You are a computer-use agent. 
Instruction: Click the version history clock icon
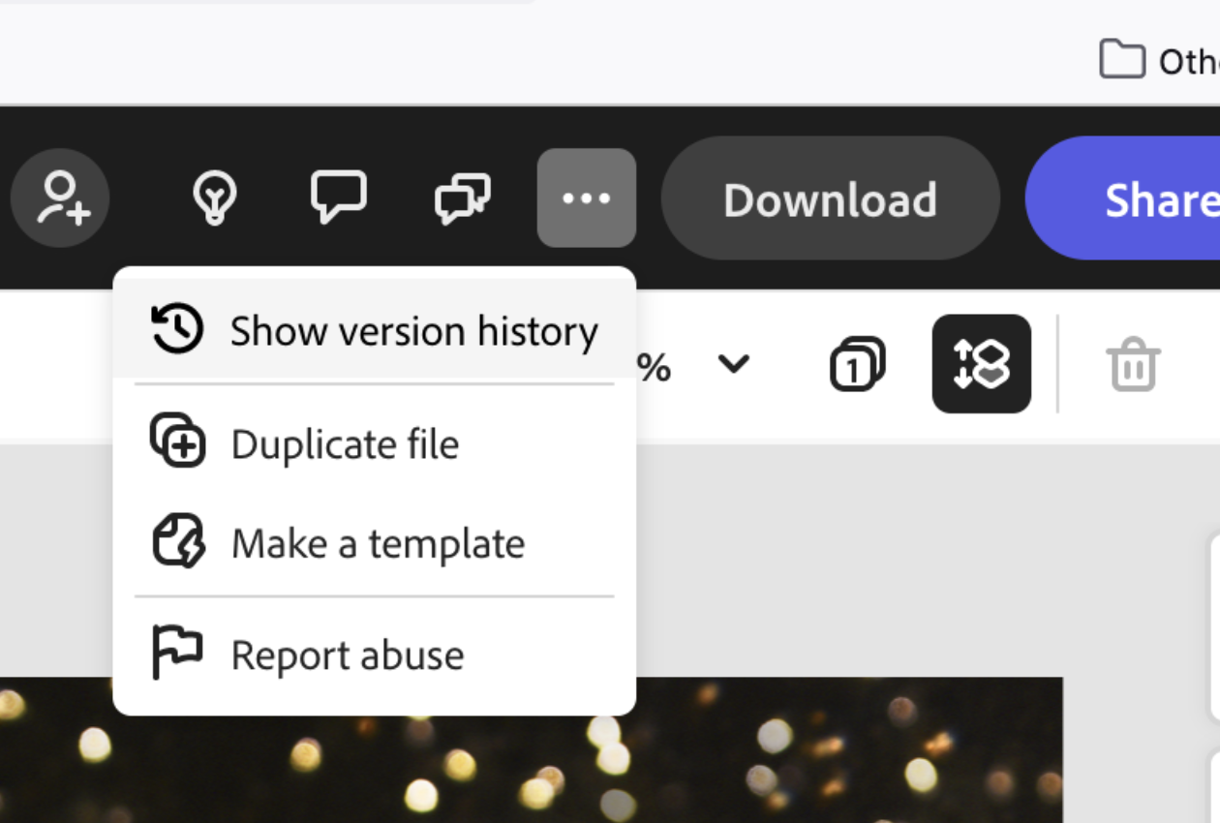(x=176, y=329)
